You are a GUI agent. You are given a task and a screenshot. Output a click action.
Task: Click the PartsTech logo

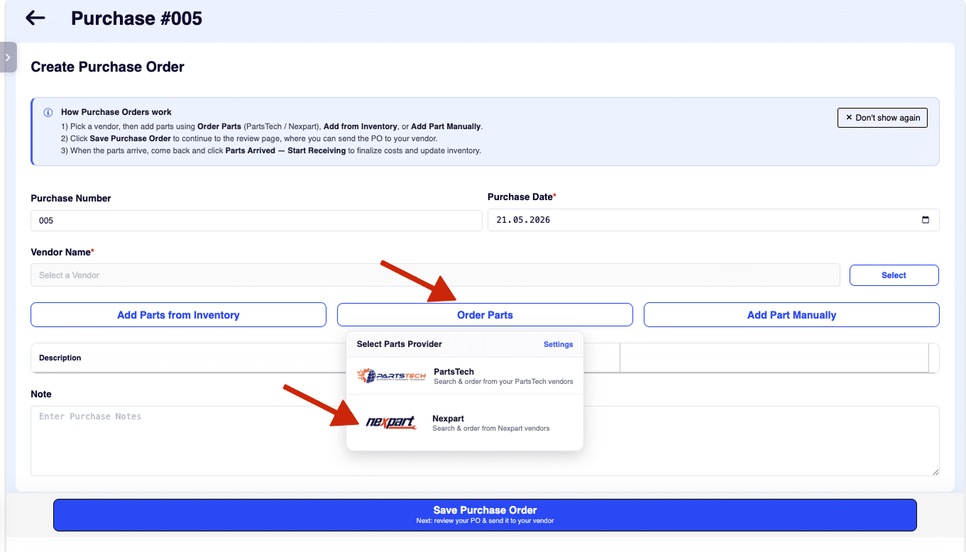(x=391, y=376)
